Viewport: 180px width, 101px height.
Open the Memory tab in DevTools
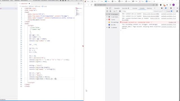[x=149, y=8]
